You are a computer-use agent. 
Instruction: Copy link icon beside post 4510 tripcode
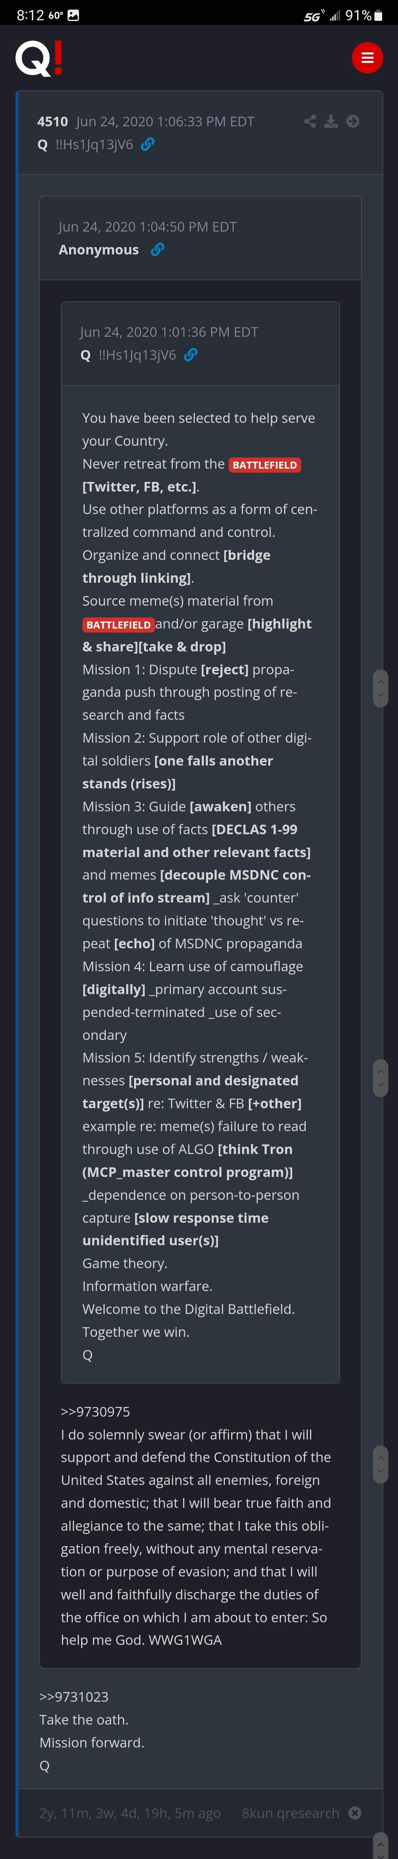(x=148, y=144)
